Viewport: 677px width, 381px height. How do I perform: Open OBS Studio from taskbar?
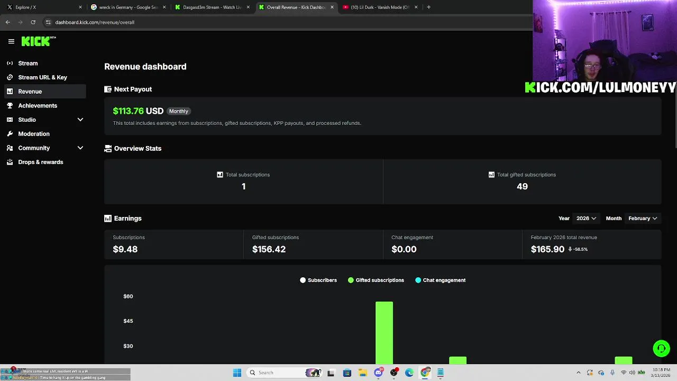(x=394, y=373)
